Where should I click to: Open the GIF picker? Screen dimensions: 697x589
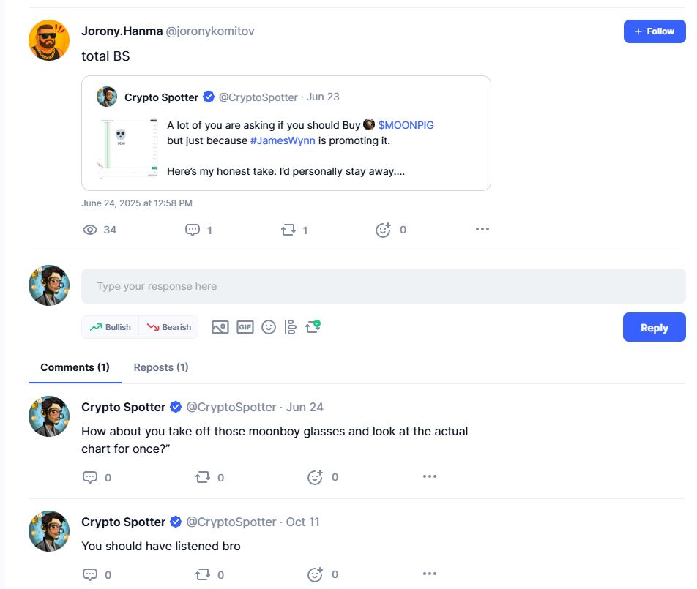(245, 327)
